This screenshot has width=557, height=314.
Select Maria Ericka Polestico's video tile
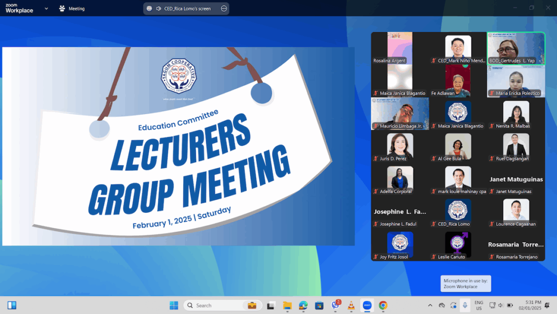[x=516, y=81]
